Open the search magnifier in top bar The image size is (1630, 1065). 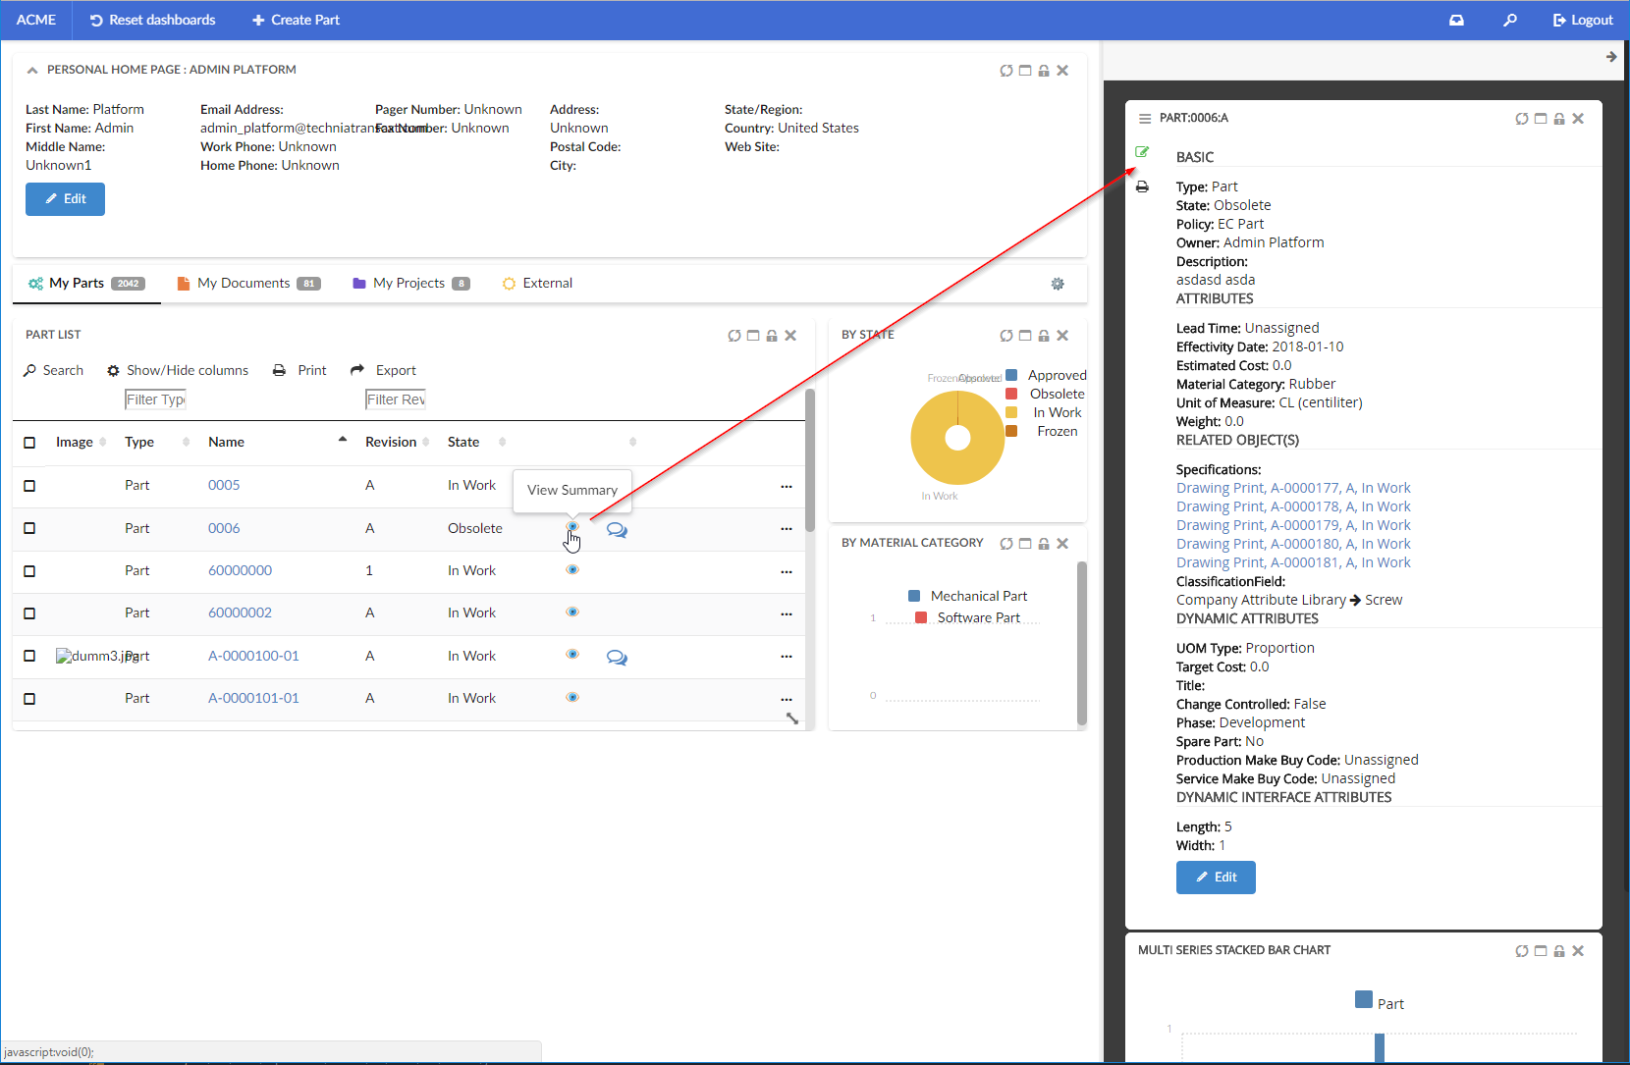[x=1509, y=20]
